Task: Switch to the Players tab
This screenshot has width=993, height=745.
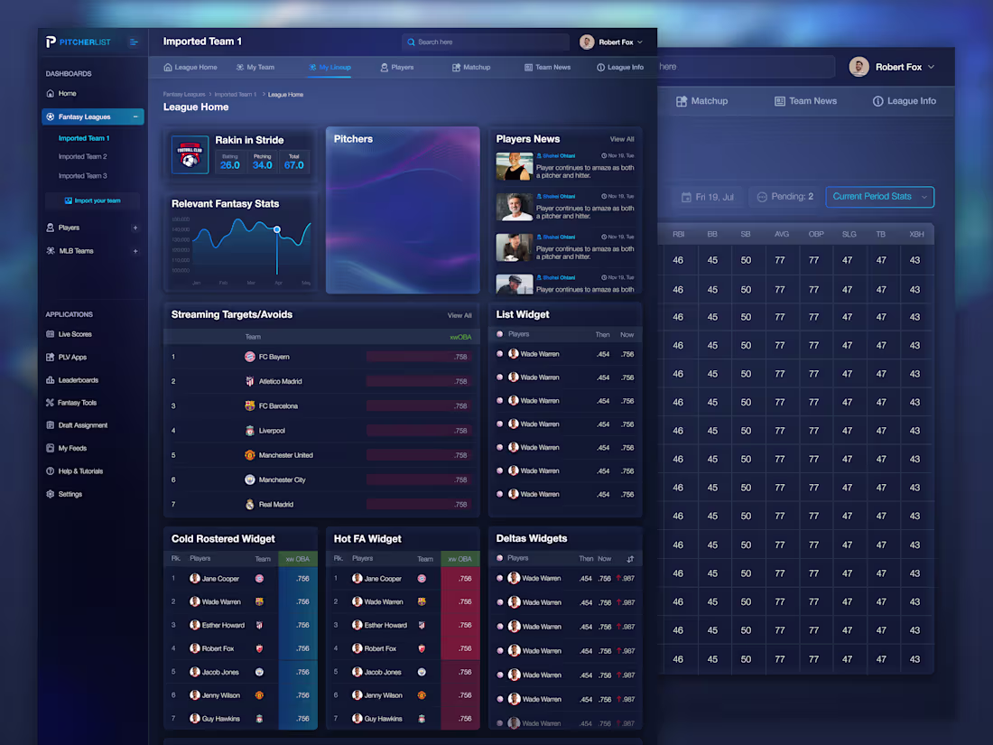Action: (x=397, y=67)
